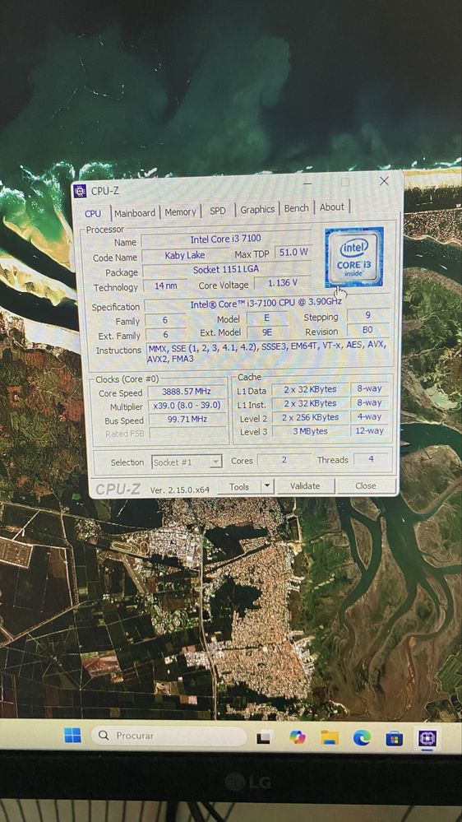Click the multiplier value 'x39.0 (8.0 - 39.0)'
This screenshot has width=462, height=822.
pyautogui.click(x=187, y=405)
